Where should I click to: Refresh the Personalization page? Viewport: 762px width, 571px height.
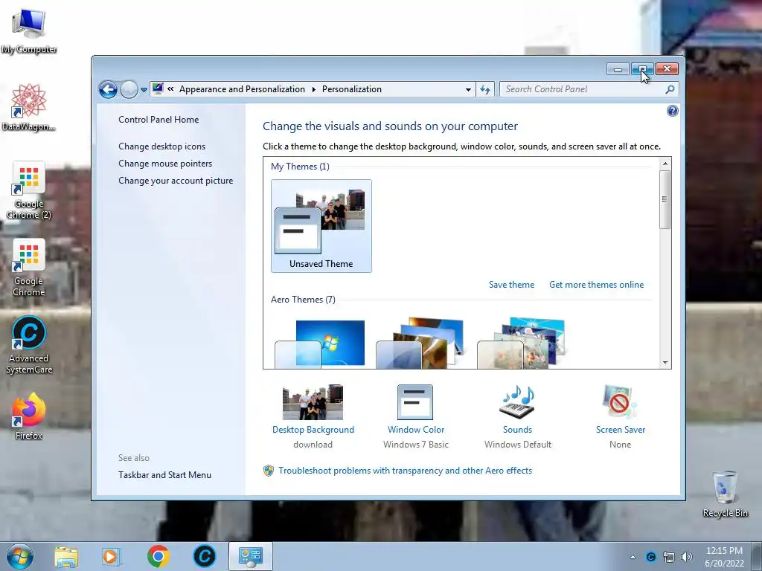[x=485, y=89]
